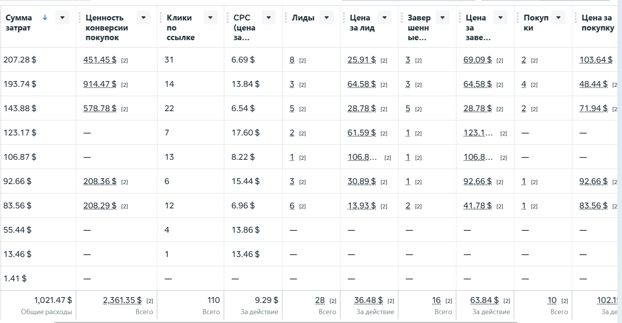This screenshot has width=622, height=323.
Task: Open the Цена за лид column menu
Action: coord(384,17)
